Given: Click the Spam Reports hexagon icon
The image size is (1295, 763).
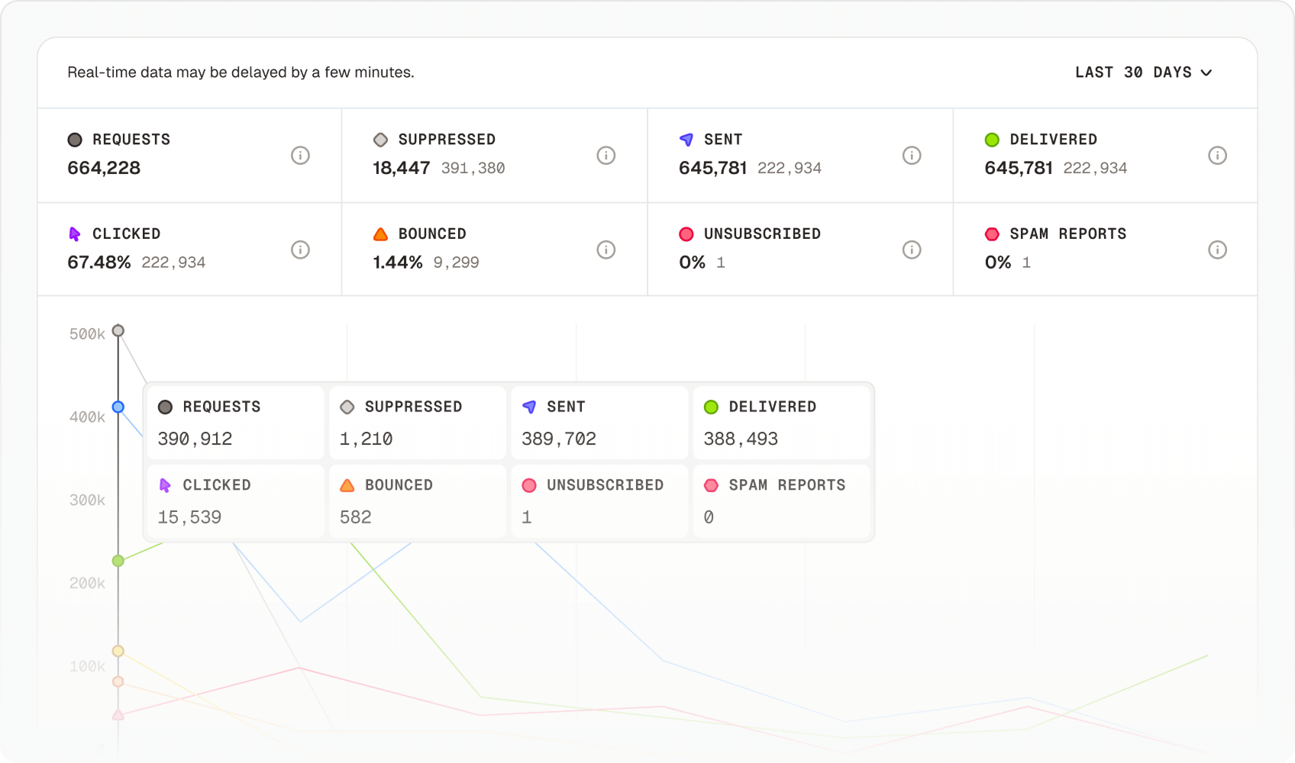Looking at the screenshot, I should tap(992, 233).
